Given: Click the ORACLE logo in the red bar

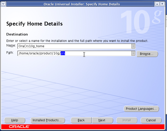Looking at the screenshot, I should pyautogui.click(x=19, y=127).
